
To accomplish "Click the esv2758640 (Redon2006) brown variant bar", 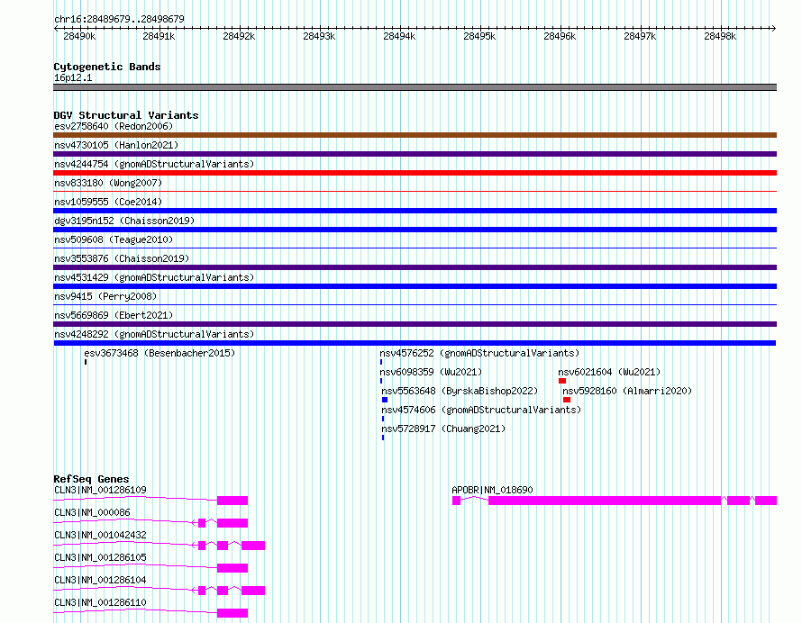I will 415,135.
